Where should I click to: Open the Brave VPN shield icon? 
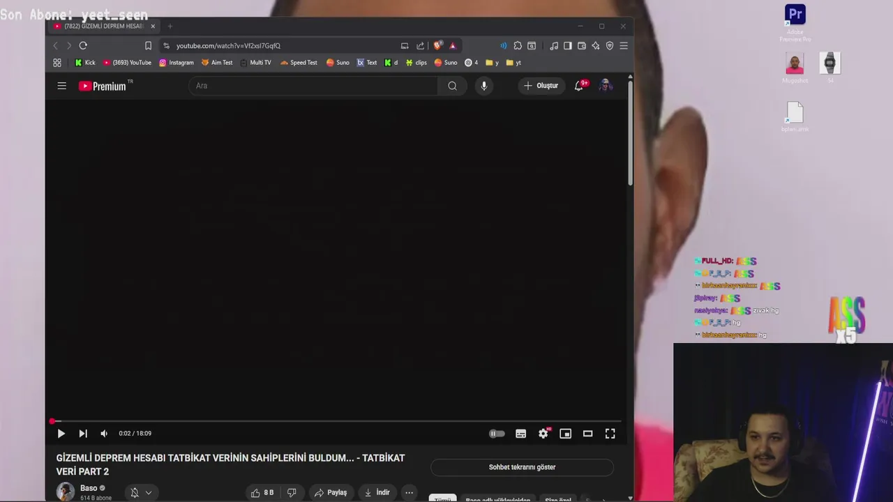point(610,46)
